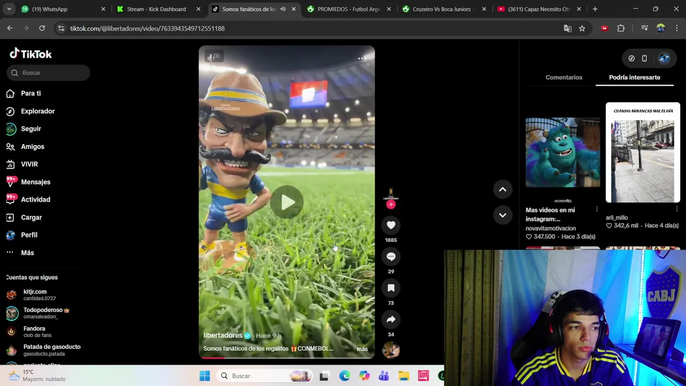
Task: Open the Sulley monster recommended video
Action: tap(563, 152)
